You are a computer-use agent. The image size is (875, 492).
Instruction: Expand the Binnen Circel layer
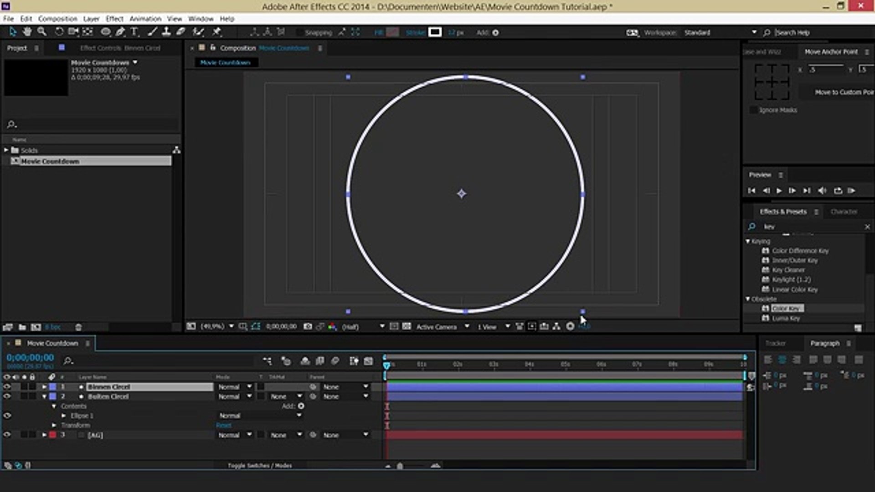44,387
